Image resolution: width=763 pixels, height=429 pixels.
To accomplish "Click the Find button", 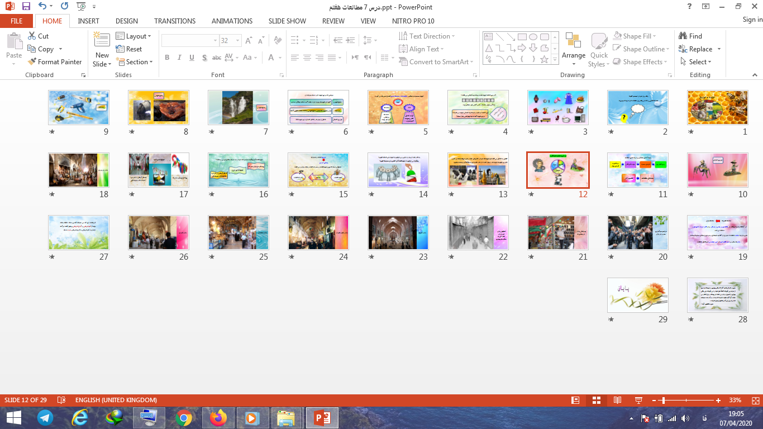I will pyautogui.click(x=690, y=36).
